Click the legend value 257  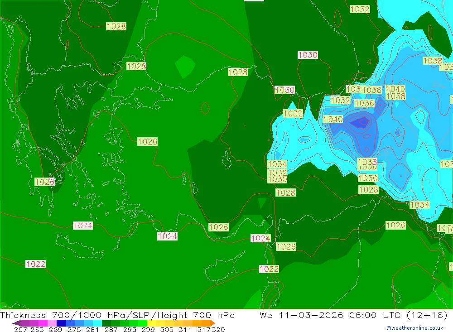[20, 329]
